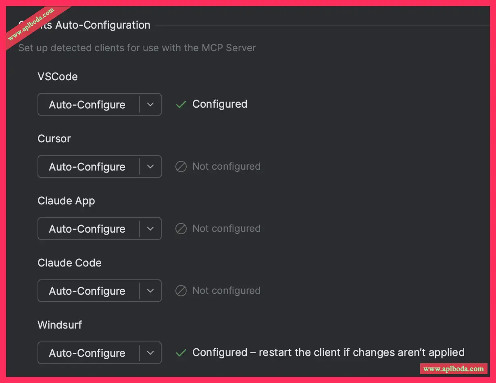Open the Claude Code dropdown arrow

click(x=150, y=291)
